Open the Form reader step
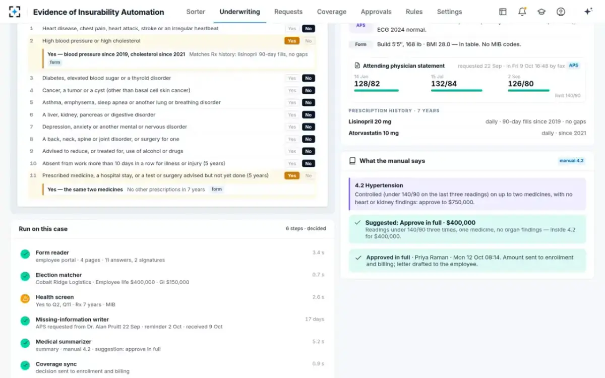Screen dimensions: 605x378 click(172, 256)
